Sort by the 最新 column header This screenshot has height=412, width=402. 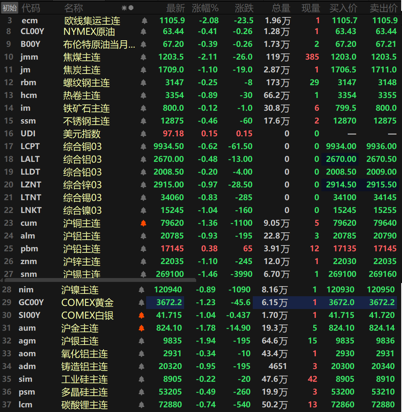[176, 8]
